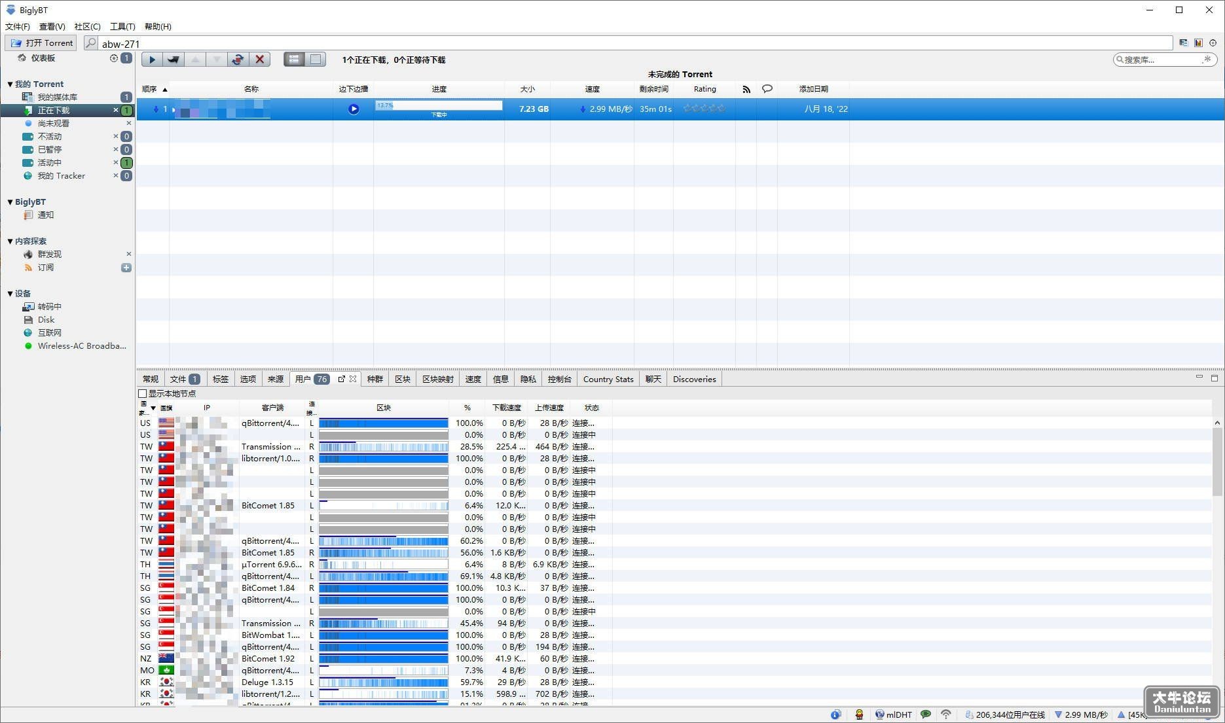Click the plus icon beside 订阅

(126, 268)
